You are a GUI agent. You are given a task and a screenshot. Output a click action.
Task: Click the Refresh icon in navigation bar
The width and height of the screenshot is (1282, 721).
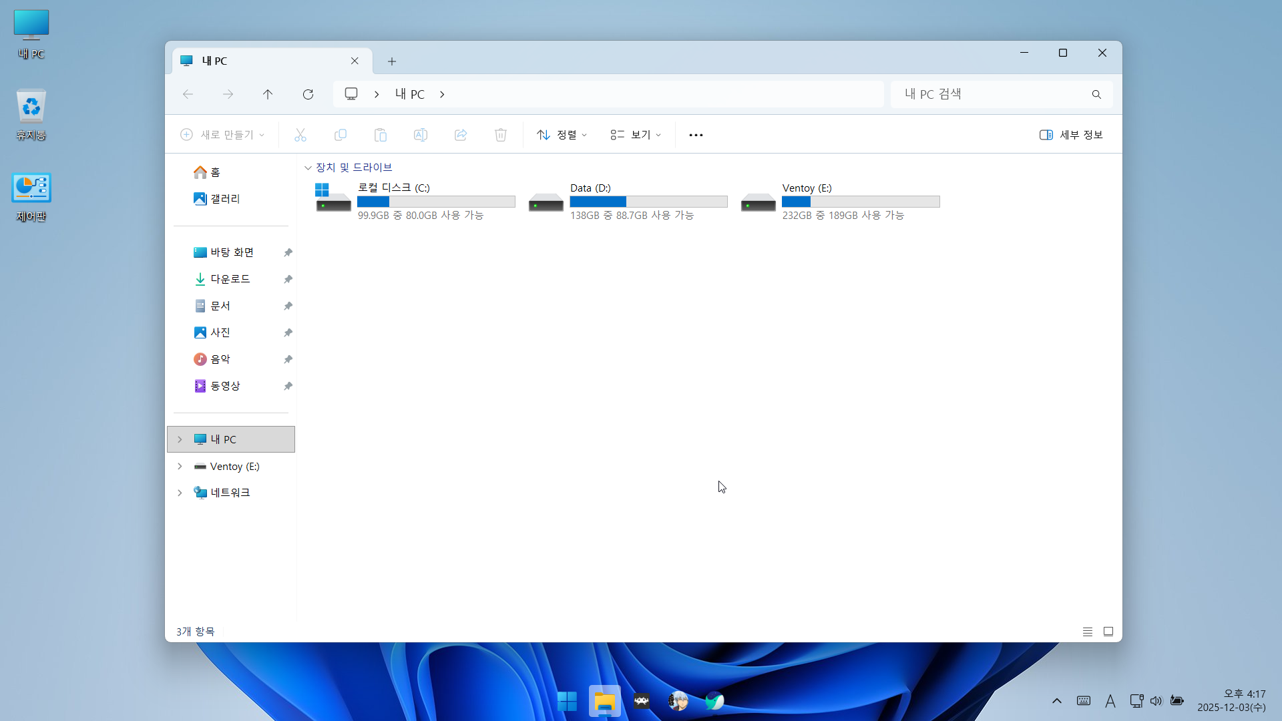(308, 94)
